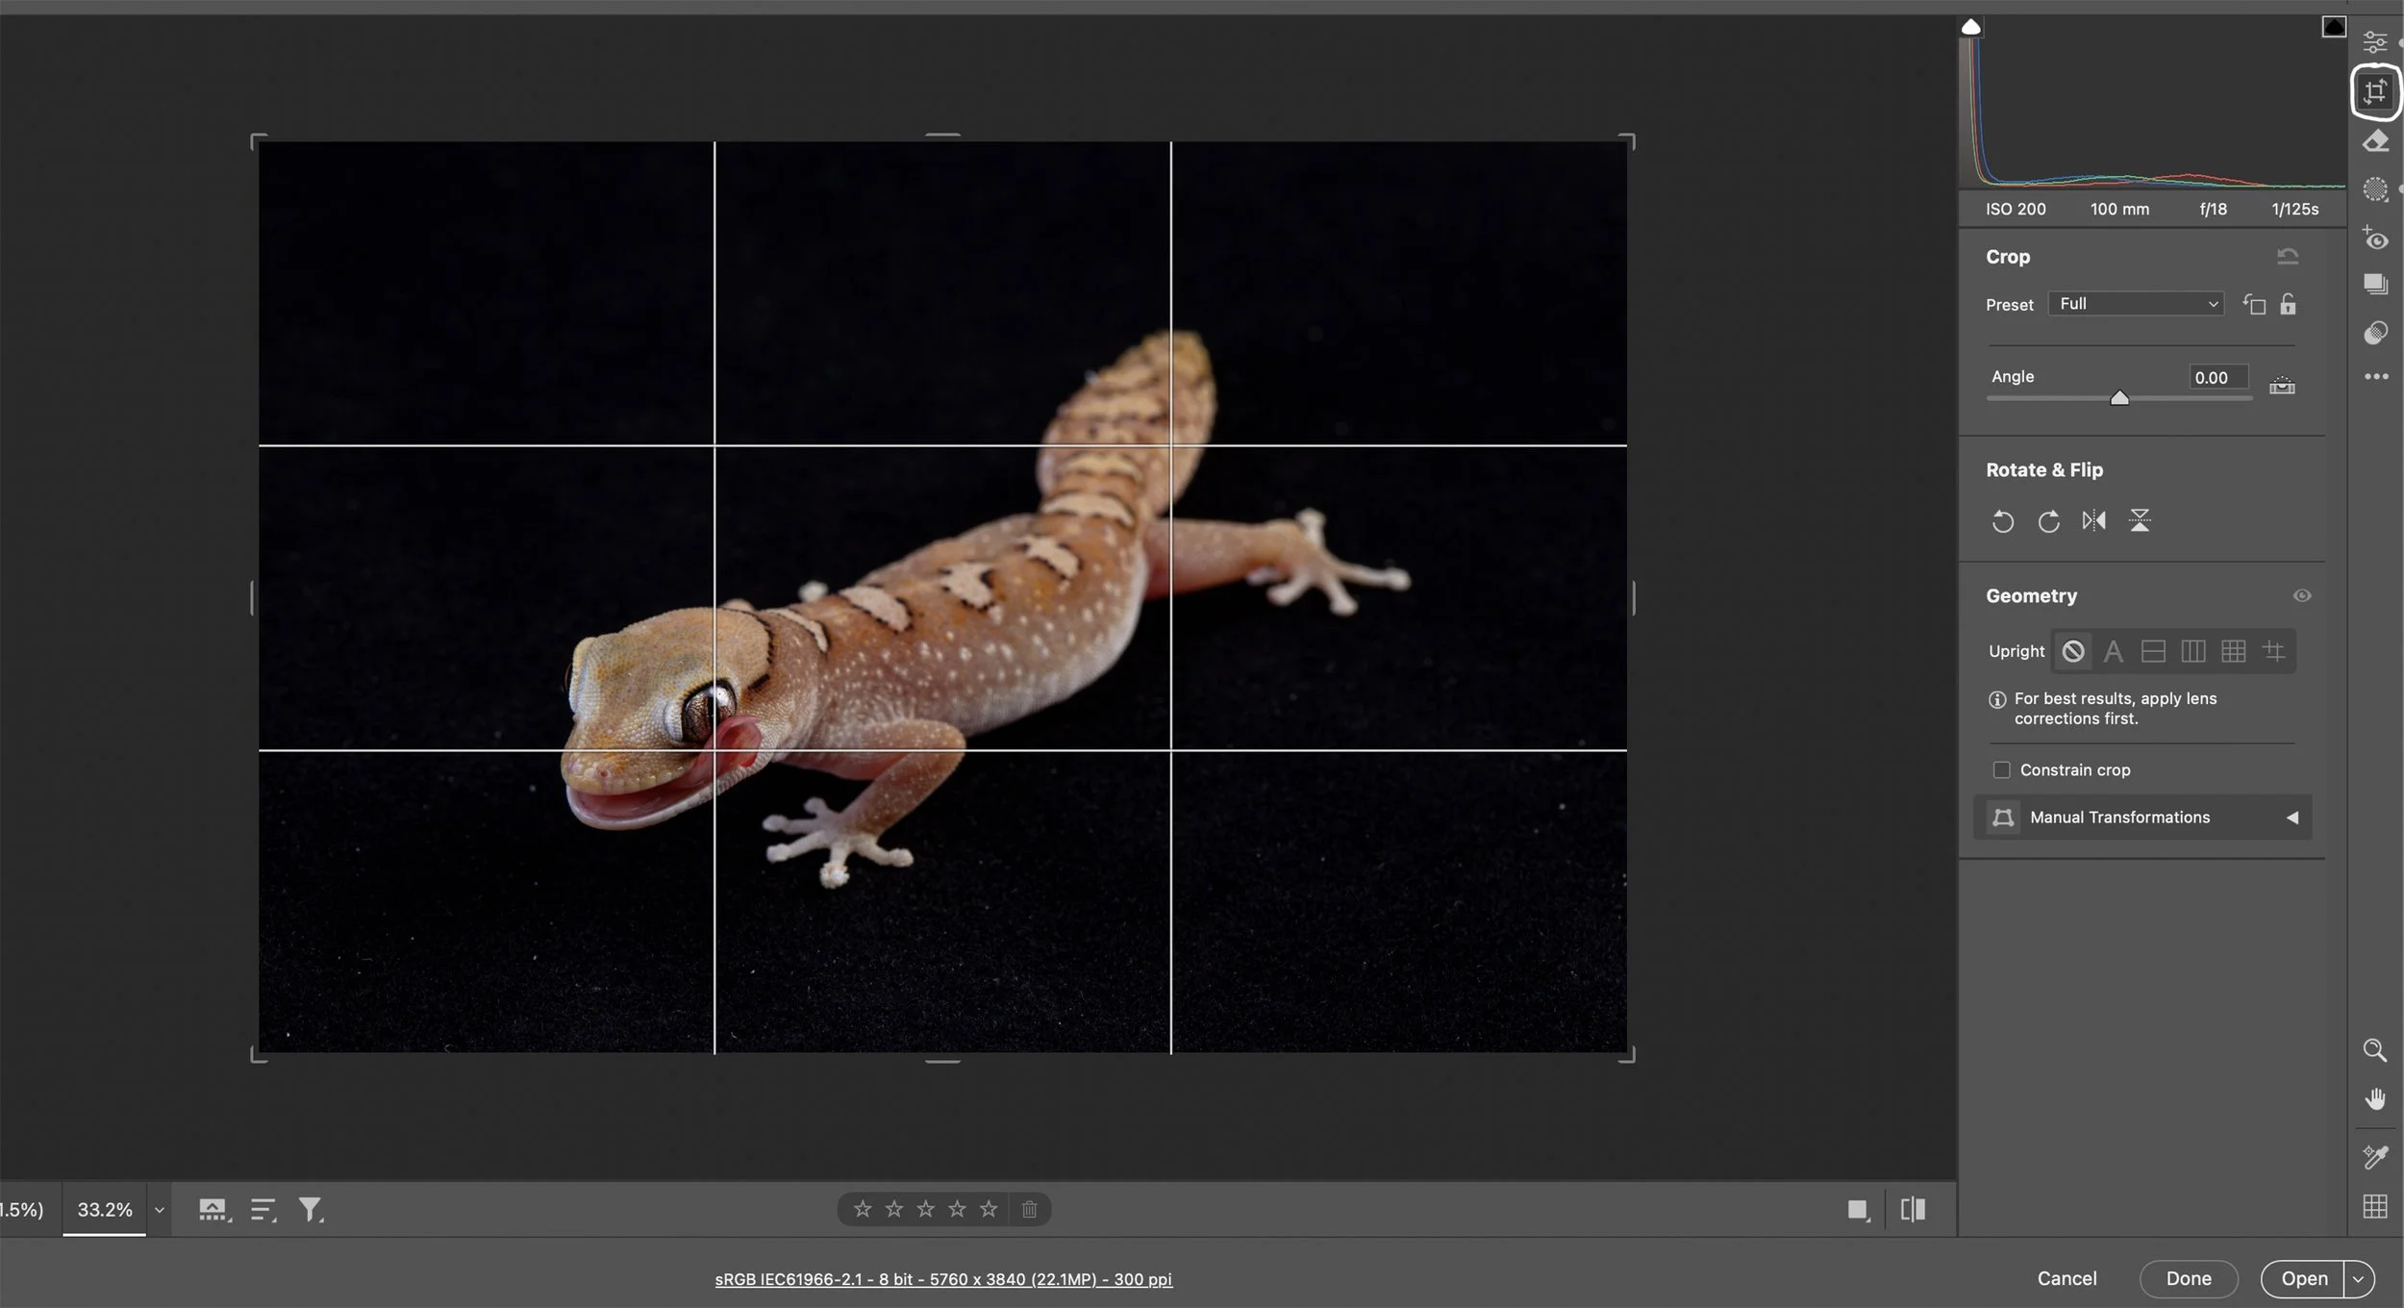The height and width of the screenshot is (1308, 2404).
Task: Open the zoom level dropdown arrow
Action: coord(160,1210)
